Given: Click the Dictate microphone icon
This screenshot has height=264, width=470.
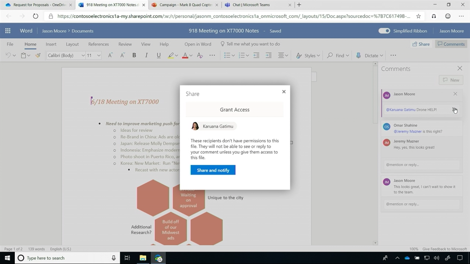Looking at the screenshot, I should tap(359, 55).
